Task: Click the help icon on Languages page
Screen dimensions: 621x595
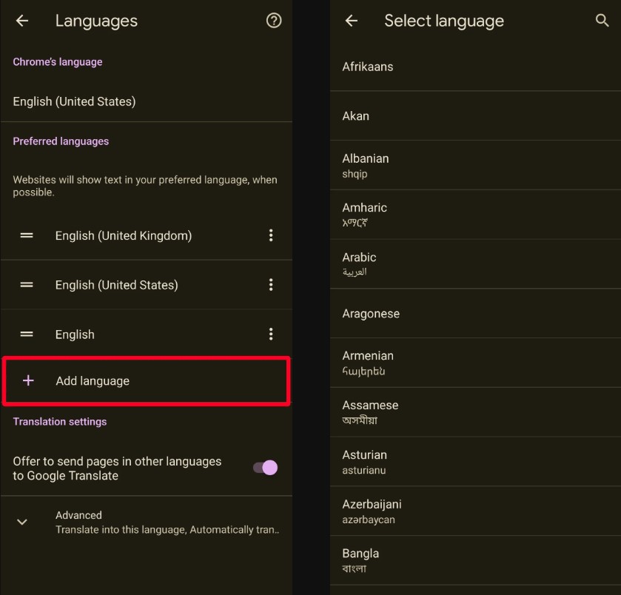Action: 273,21
